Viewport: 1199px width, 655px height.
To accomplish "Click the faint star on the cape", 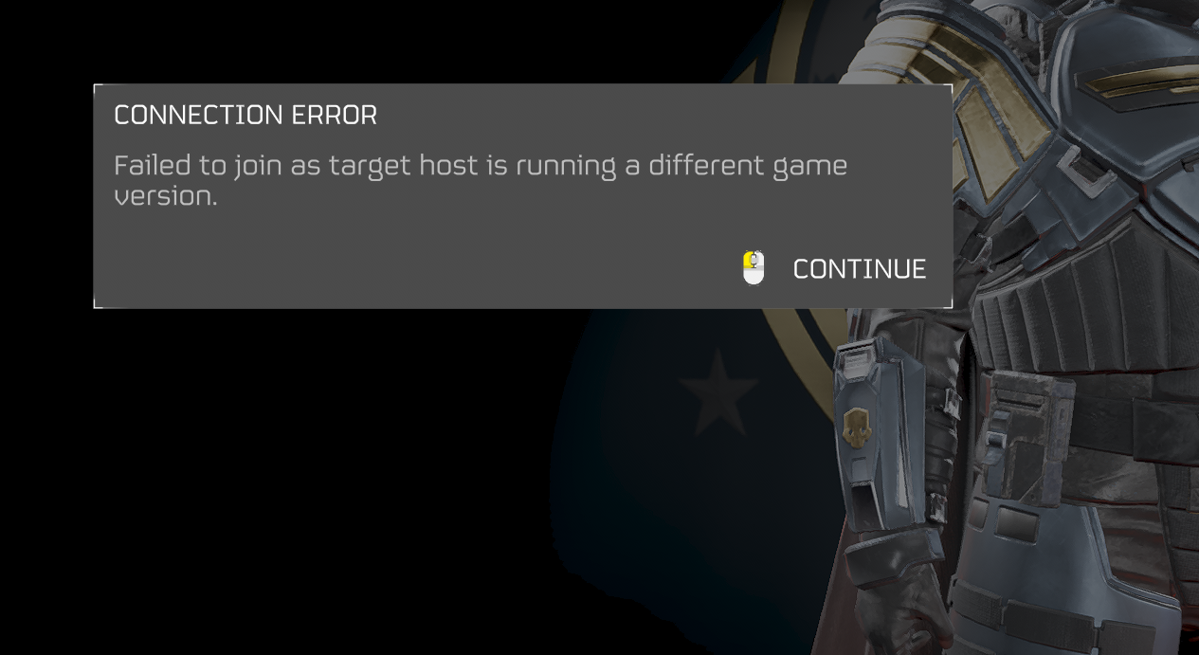I will click(718, 393).
